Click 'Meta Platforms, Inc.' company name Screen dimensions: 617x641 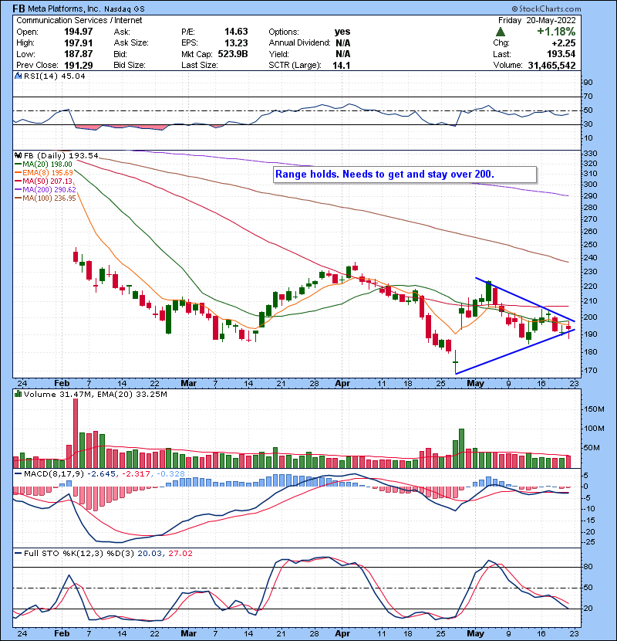(x=64, y=8)
